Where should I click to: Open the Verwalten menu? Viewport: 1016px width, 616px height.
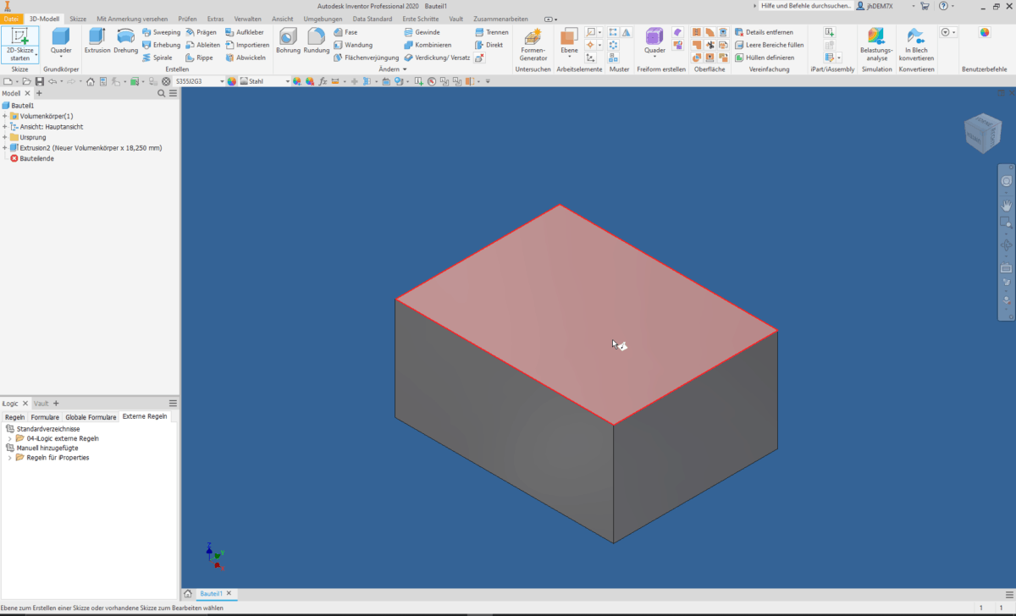(248, 19)
